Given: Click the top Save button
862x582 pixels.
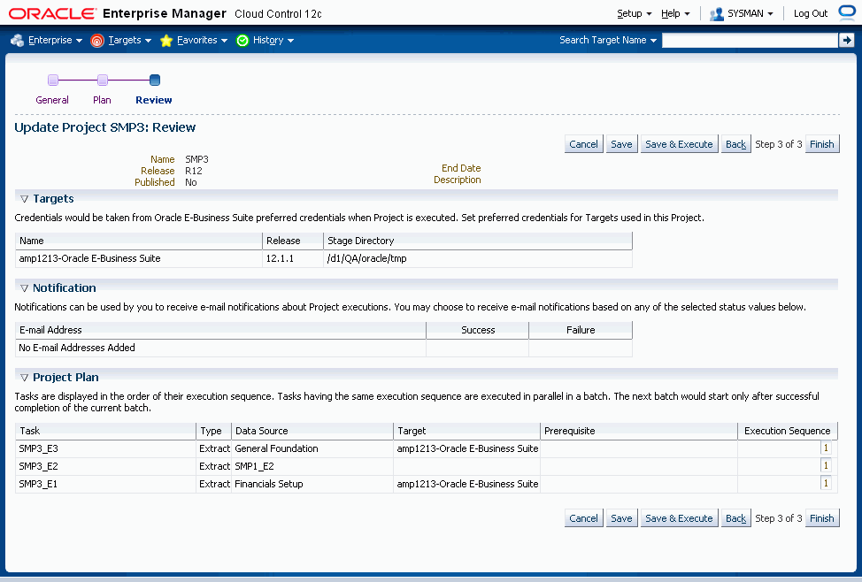Looking at the screenshot, I should [x=622, y=144].
